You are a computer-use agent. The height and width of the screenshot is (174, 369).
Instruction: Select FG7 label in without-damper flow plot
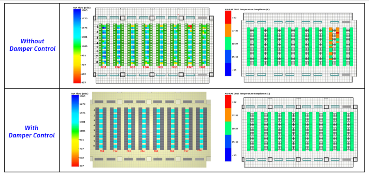pos(190,67)
